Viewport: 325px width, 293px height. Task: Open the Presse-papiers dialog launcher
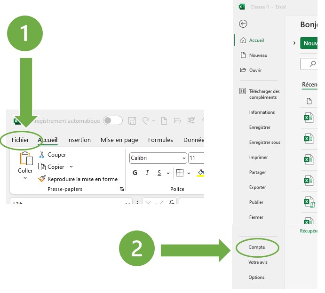click(122, 189)
